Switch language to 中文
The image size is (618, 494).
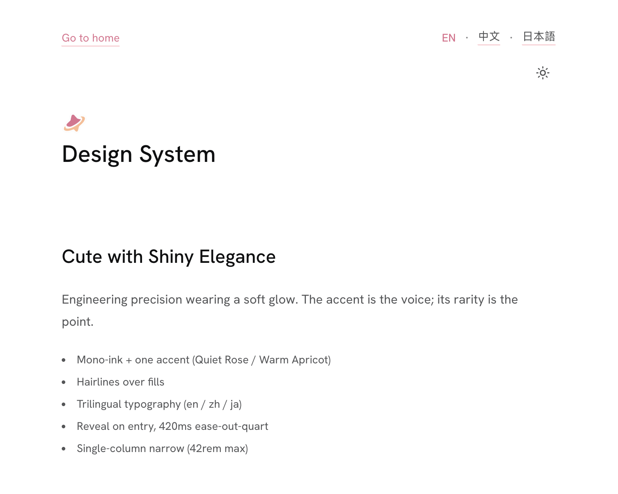coord(489,37)
